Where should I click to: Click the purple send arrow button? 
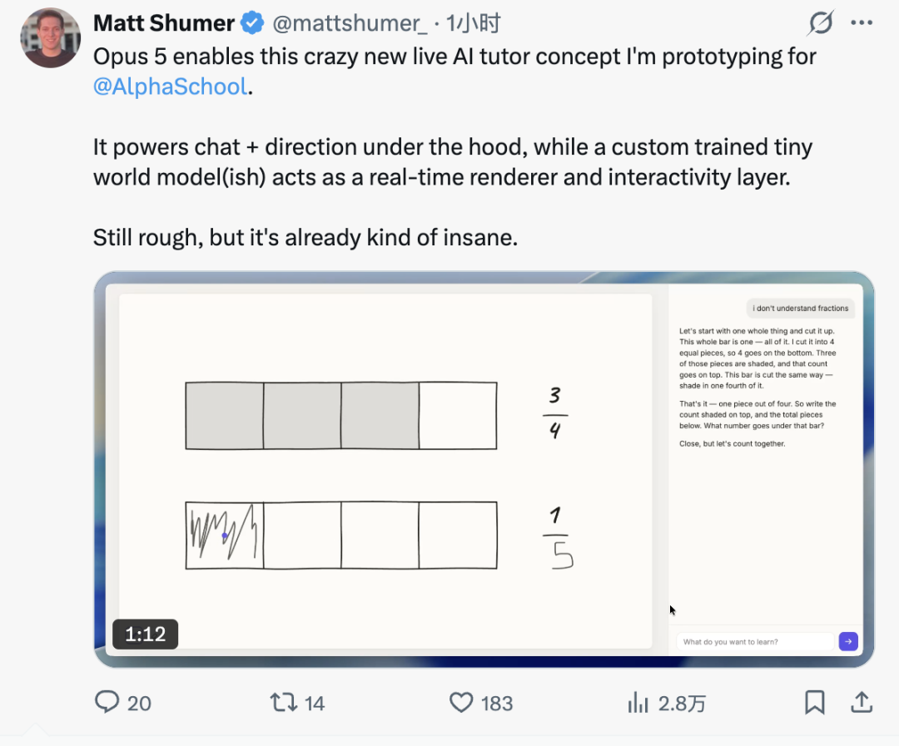click(x=848, y=641)
